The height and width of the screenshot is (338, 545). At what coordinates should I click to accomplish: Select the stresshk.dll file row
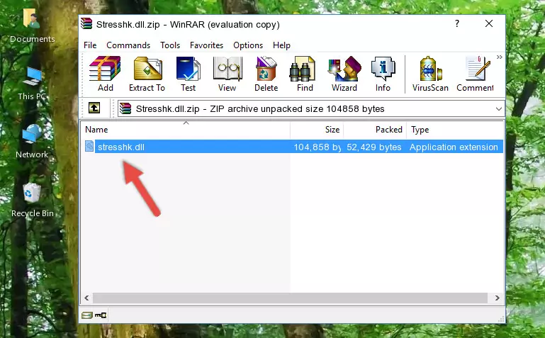tap(293, 147)
